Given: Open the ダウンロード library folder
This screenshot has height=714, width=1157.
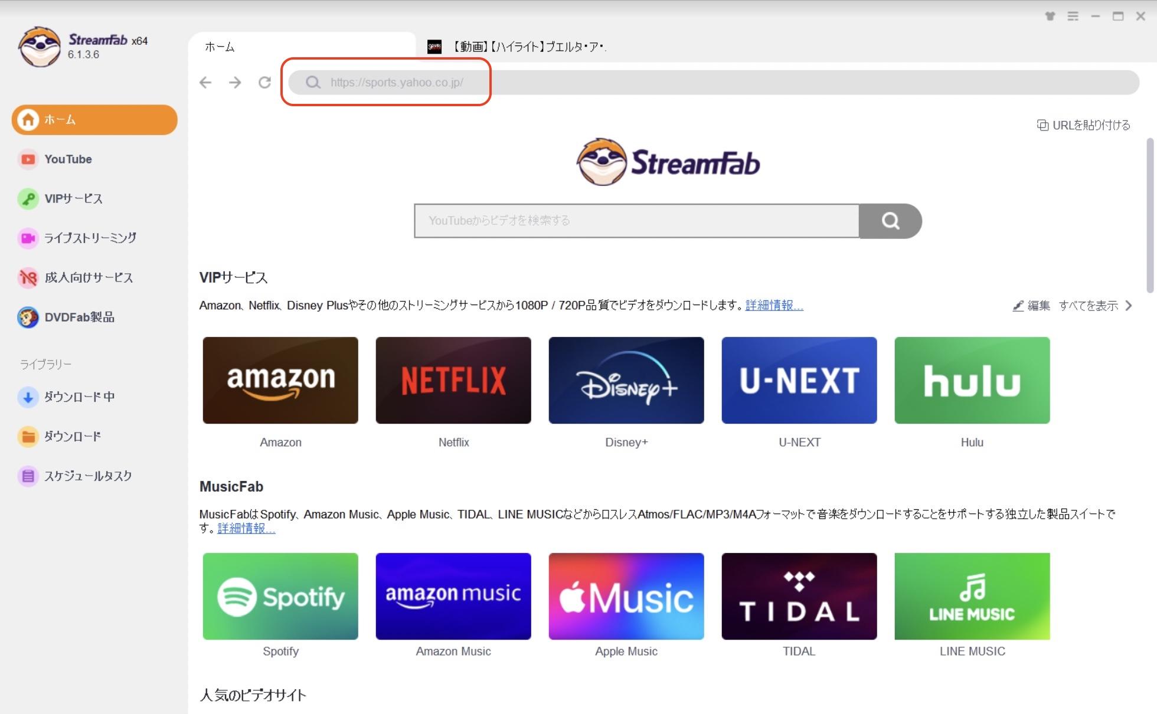Looking at the screenshot, I should click(x=94, y=437).
